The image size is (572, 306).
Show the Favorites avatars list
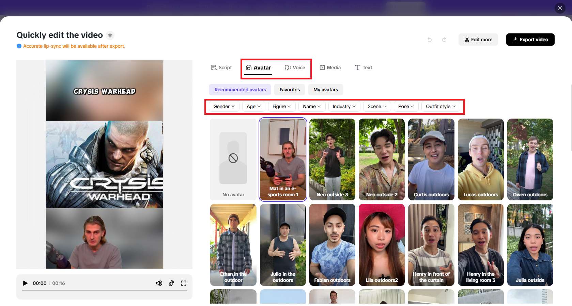click(x=290, y=90)
